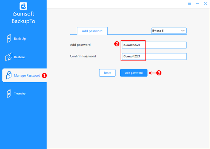The image size is (210, 149).
Task: Click the Restore monitor icon
Action: coord(9,57)
